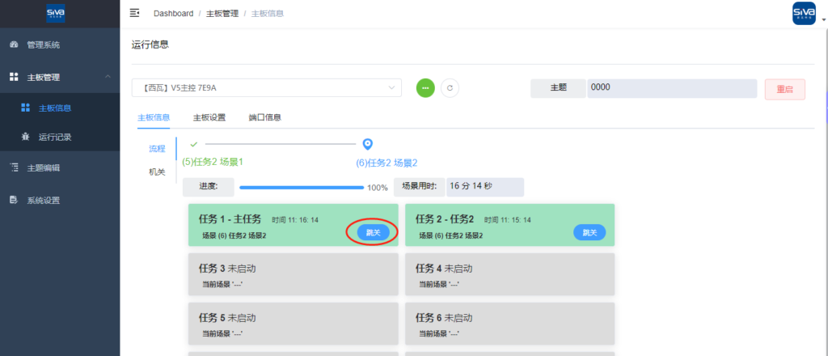Viewport: 828px width, 356px height.
Task: Click the green checkmark step icon
Action: point(193,144)
